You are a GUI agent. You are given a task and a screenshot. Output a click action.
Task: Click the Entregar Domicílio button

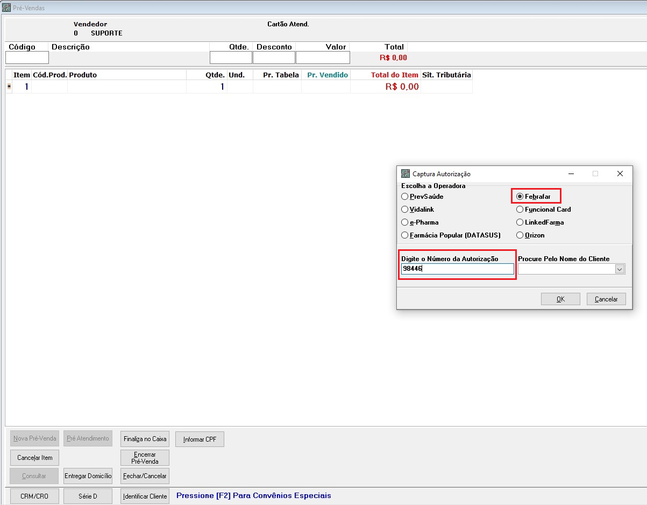88,476
